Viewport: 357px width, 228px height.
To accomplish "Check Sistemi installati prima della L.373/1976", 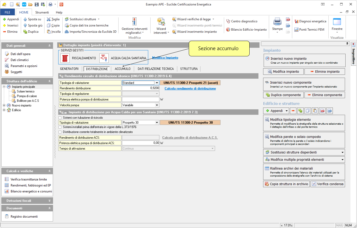I will 60,127.
